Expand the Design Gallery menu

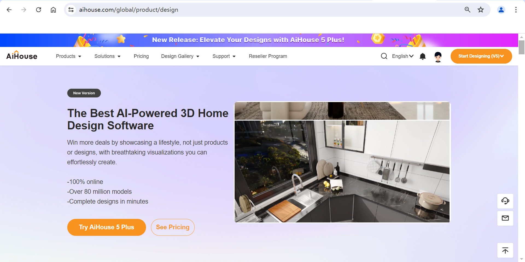pos(180,56)
